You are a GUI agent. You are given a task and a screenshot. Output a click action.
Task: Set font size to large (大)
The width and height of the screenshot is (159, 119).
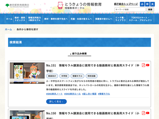point(152,4)
